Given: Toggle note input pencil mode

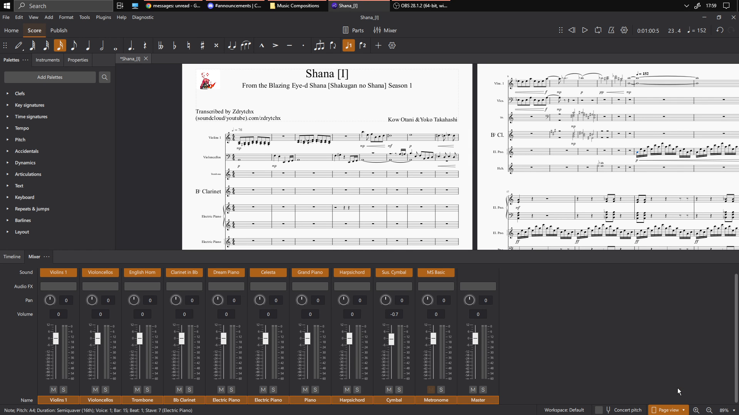Looking at the screenshot, I should point(18,46).
